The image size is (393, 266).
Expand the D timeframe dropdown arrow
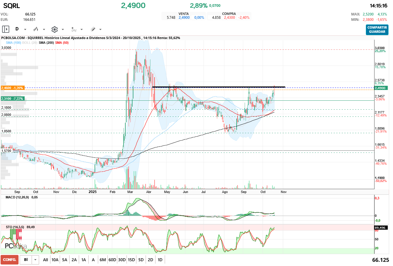click(x=25, y=29)
